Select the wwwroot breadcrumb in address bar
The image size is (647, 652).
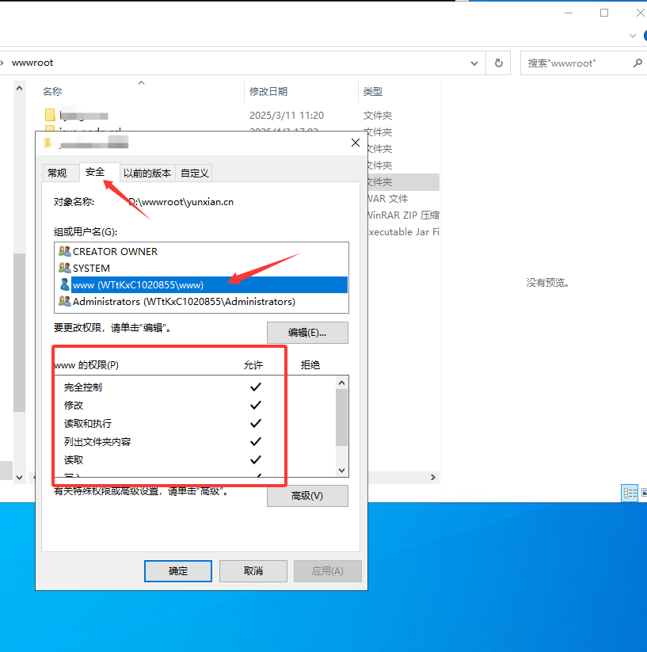32,63
